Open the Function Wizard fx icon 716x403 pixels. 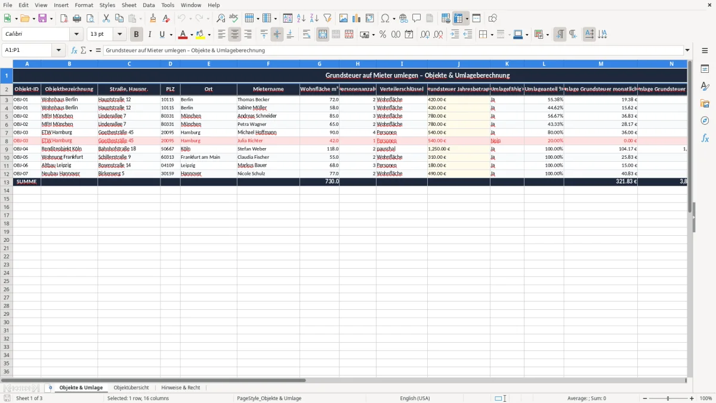75,51
